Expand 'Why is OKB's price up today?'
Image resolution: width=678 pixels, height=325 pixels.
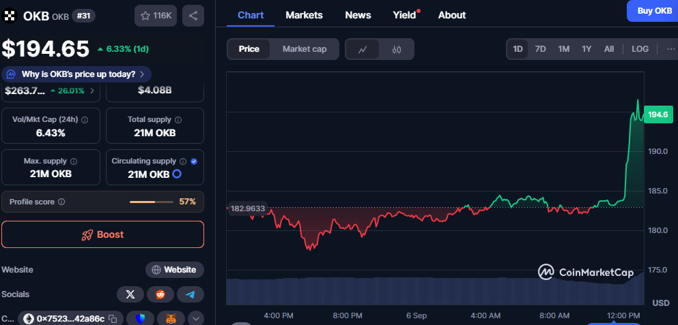[76, 74]
